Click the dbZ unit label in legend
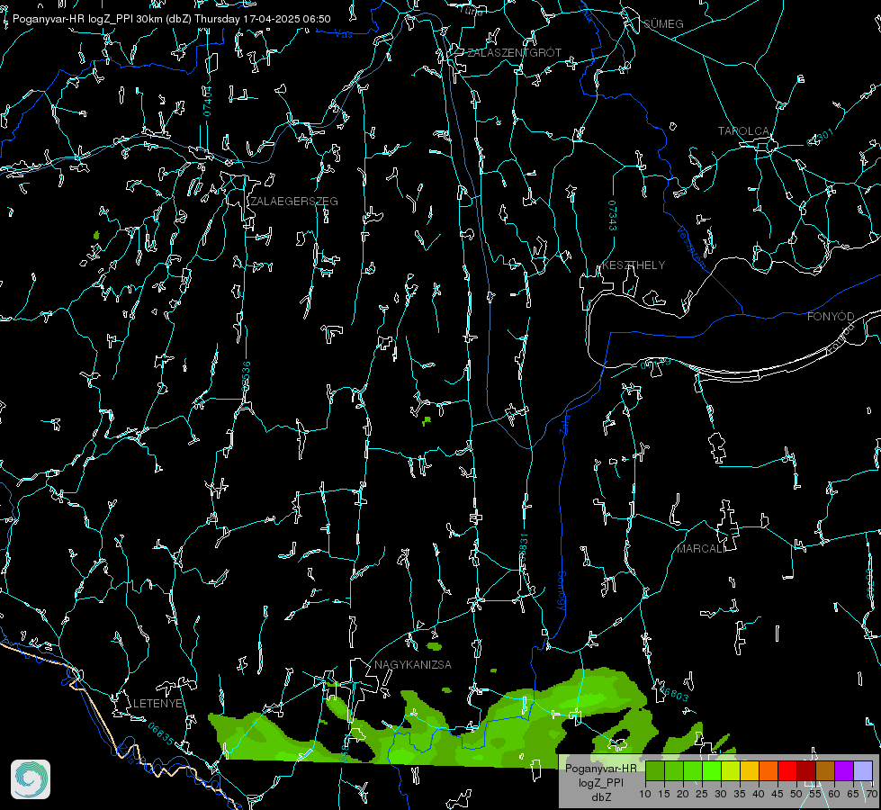The image size is (881, 810). (x=601, y=797)
